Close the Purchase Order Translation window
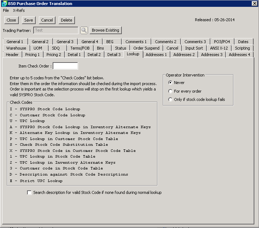This screenshot has width=259, height=228. (x=254, y=4)
